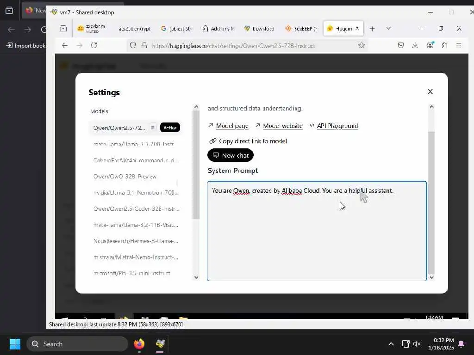Click the models list scroll down arrow
Viewport: 474px width, 355px height.
(x=196, y=277)
